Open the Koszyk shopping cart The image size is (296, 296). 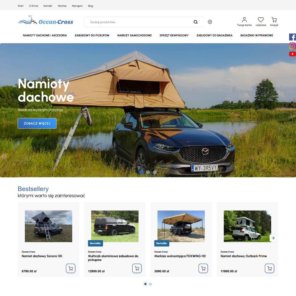[274, 20]
